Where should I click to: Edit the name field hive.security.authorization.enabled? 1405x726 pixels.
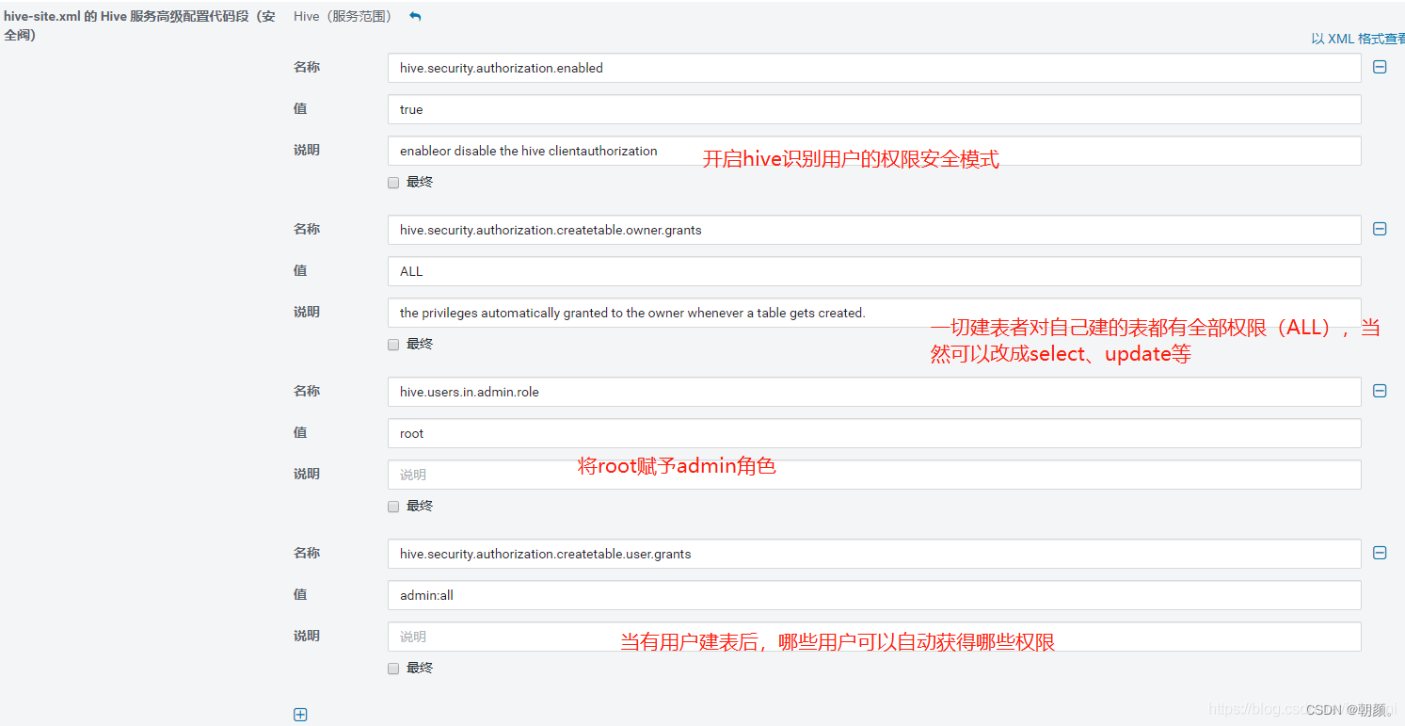[874, 68]
